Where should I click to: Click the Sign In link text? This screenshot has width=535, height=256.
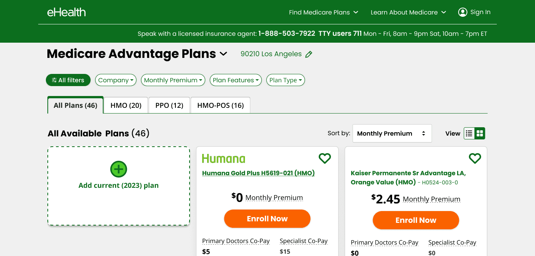pyautogui.click(x=480, y=12)
